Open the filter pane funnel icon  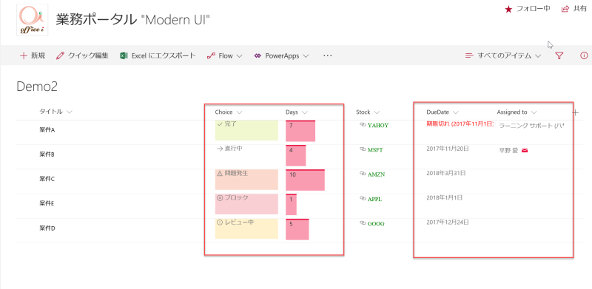click(559, 56)
